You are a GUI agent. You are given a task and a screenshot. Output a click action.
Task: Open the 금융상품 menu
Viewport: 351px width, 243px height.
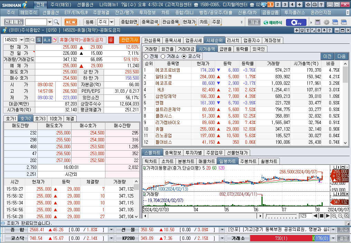coord(271,12)
